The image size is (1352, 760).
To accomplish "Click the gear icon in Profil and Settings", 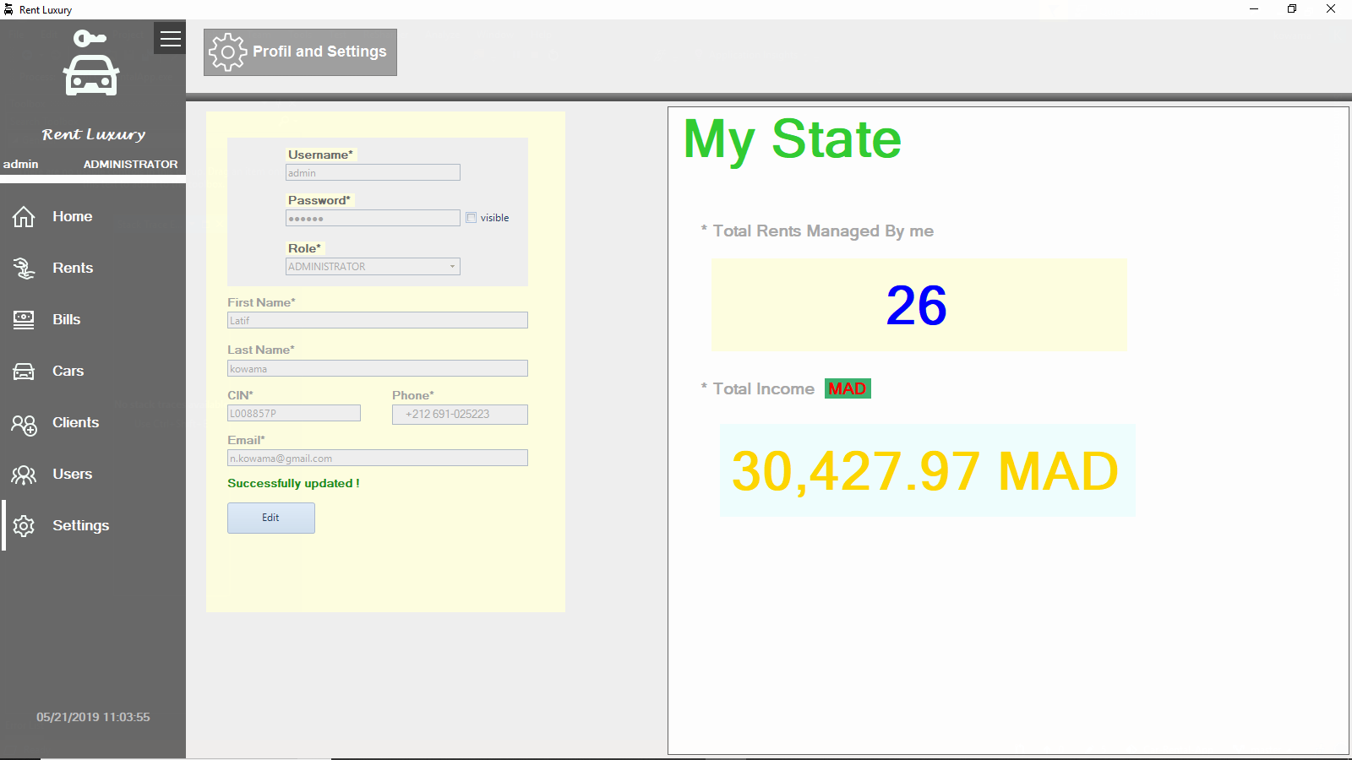I will point(227,52).
